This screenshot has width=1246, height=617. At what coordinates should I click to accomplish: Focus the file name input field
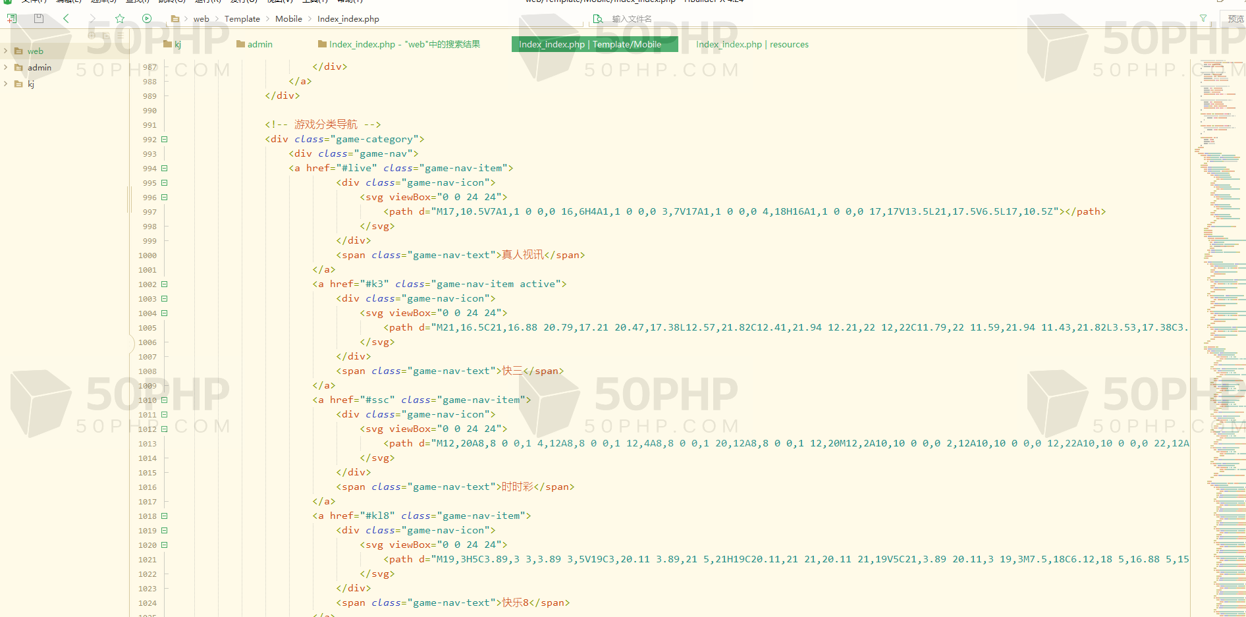tap(659, 19)
